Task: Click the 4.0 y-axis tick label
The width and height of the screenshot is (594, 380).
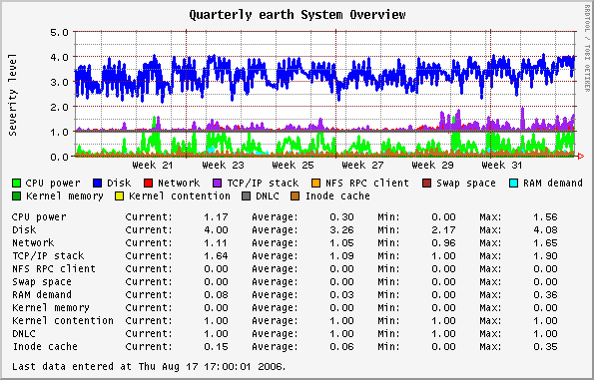Action: point(59,57)
